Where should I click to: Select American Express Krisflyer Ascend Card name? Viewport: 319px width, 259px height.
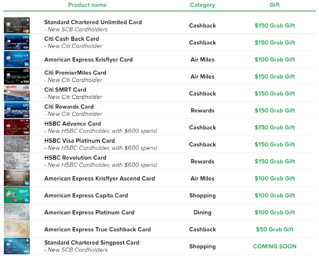[x=100, y=178]
